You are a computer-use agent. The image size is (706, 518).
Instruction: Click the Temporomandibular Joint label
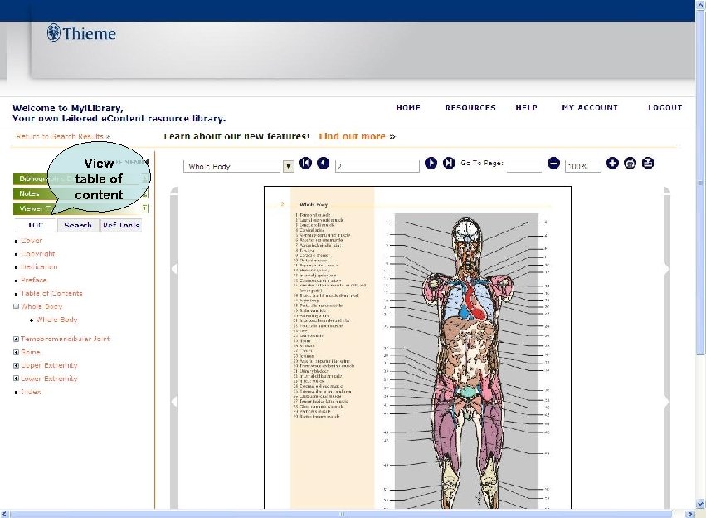pyautogui.click(x=65, y=339)
